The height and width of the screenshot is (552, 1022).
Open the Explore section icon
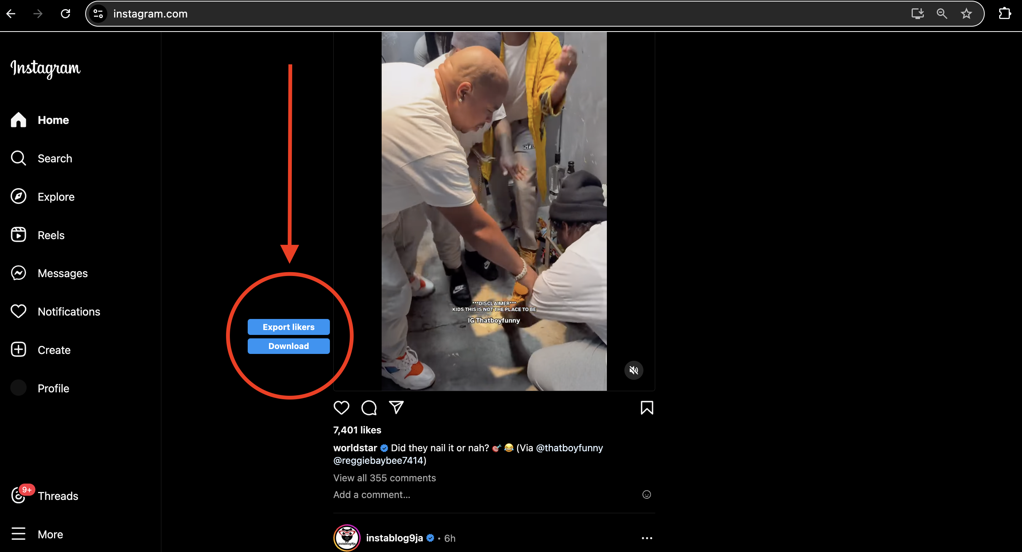click(x=18, y=197)
